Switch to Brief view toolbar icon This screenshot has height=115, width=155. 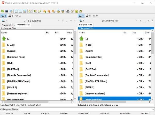click(16, 11)
